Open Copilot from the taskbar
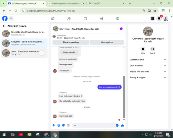Viewport: 173px width, 138px height. click(12, 135)
